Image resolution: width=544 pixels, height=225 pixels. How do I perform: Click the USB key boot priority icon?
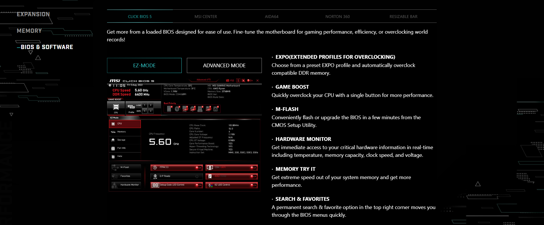pos(200,109)
